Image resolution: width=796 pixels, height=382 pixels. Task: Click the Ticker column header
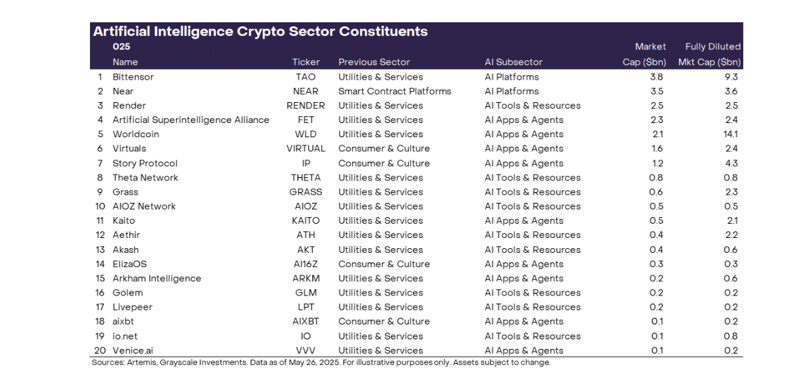click(x=306, y=62)
